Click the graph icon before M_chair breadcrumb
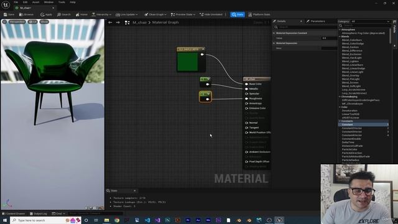This screenshot has width=398, height=224. [x=127, y=22]
